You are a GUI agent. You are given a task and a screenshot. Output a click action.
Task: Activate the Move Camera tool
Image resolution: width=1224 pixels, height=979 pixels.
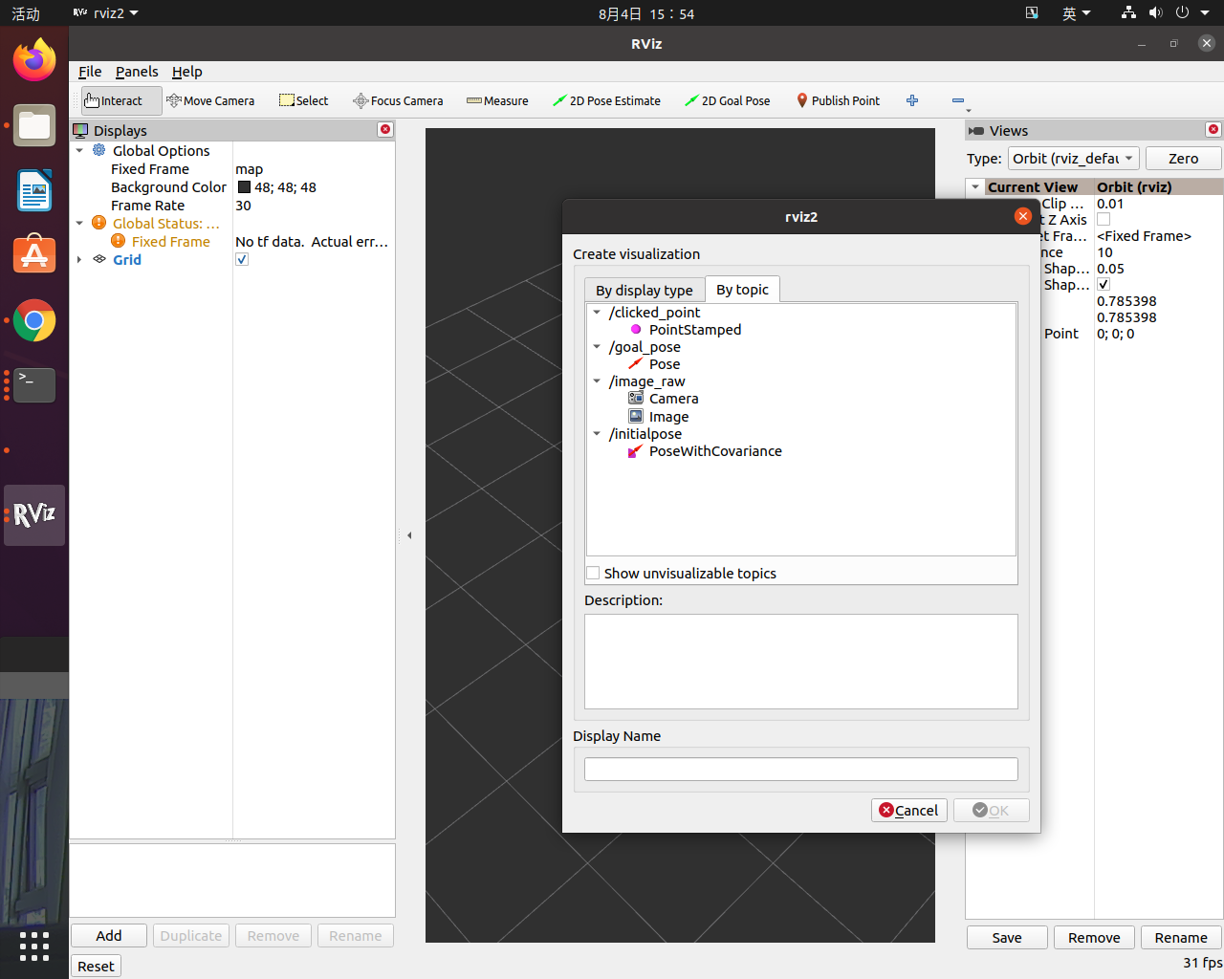pos(210,100)
